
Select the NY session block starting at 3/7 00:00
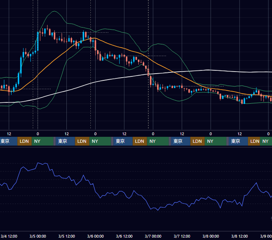coord(158,141)
